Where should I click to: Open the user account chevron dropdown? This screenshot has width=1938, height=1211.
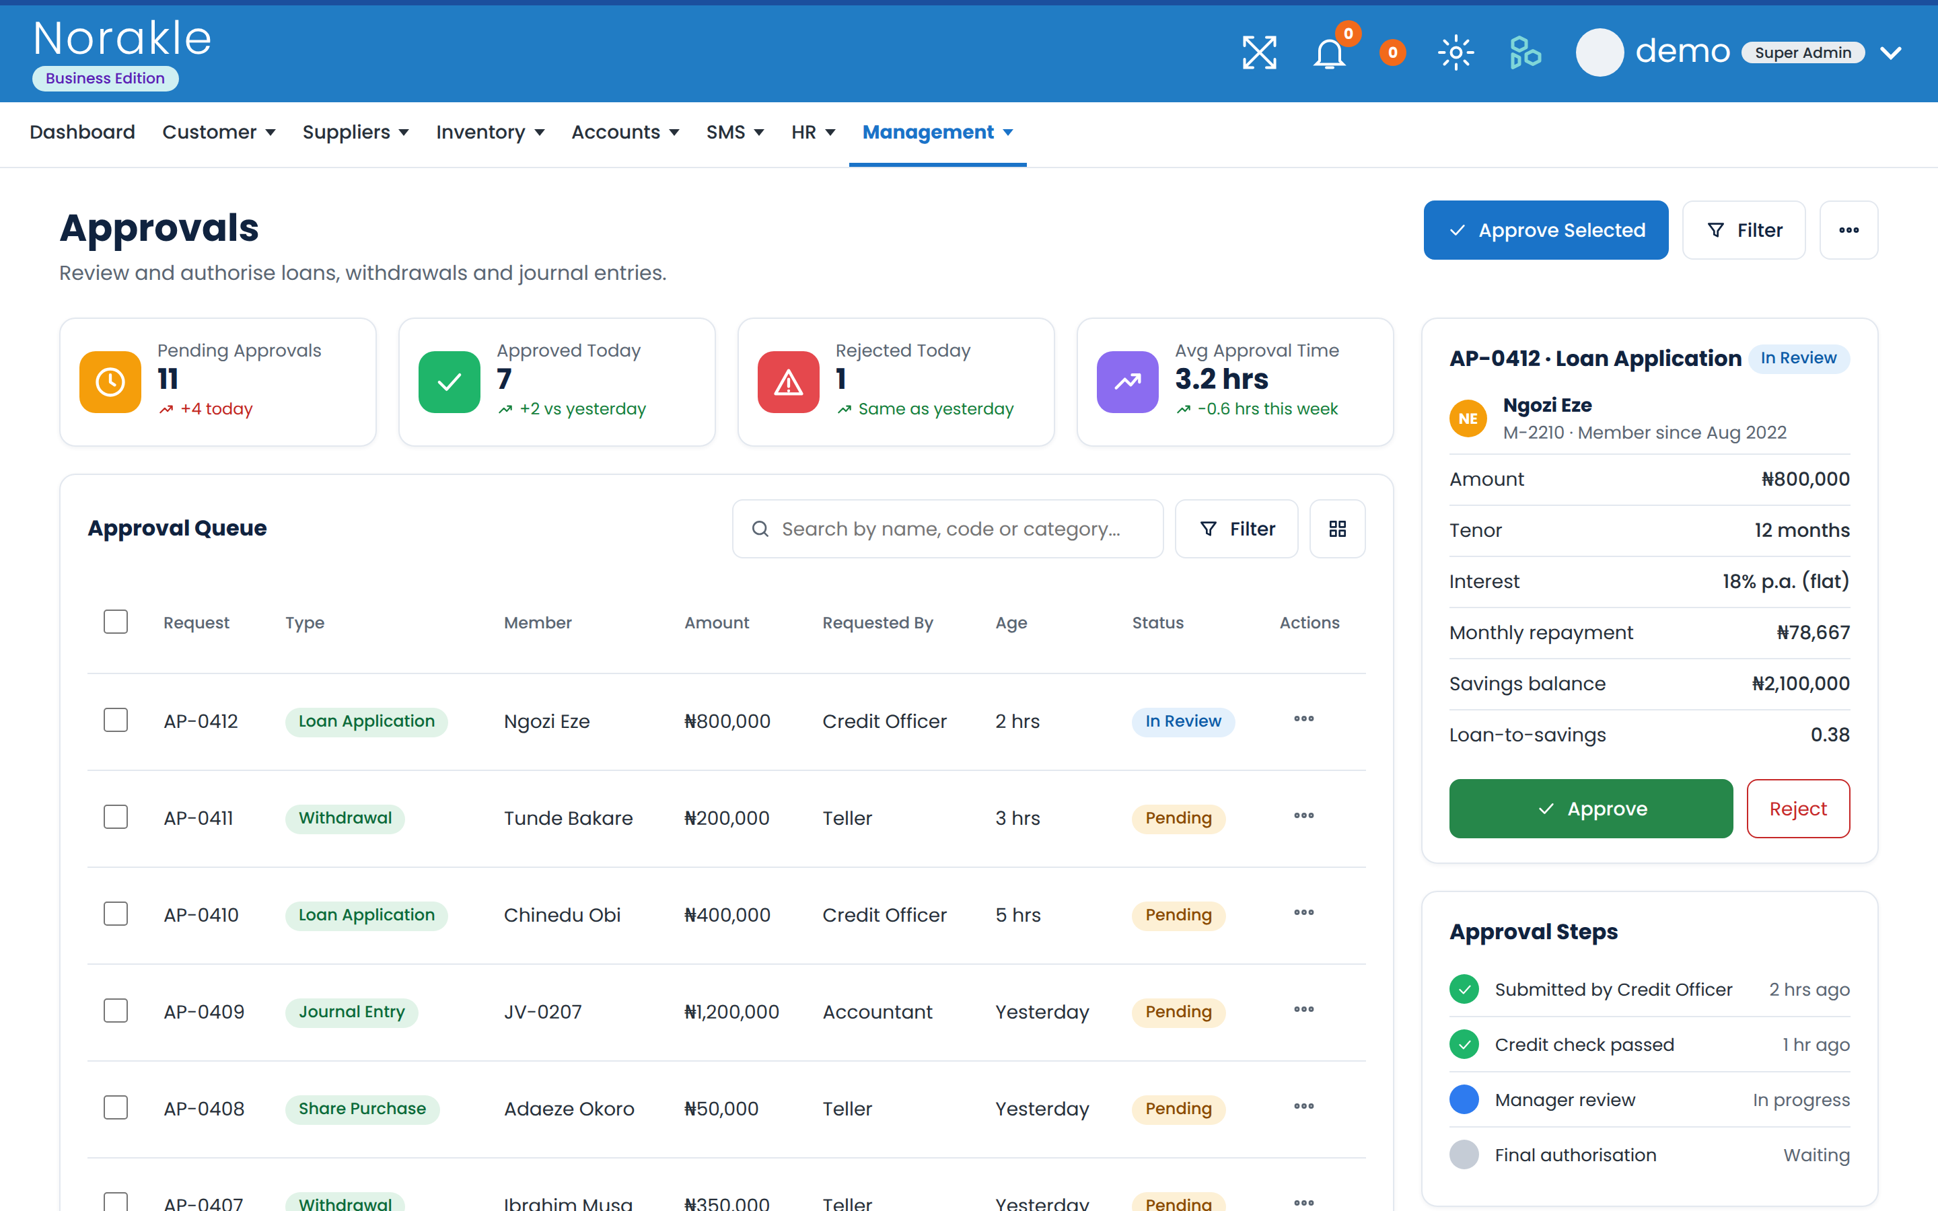pyautogui.click(x=1891, y=53)
